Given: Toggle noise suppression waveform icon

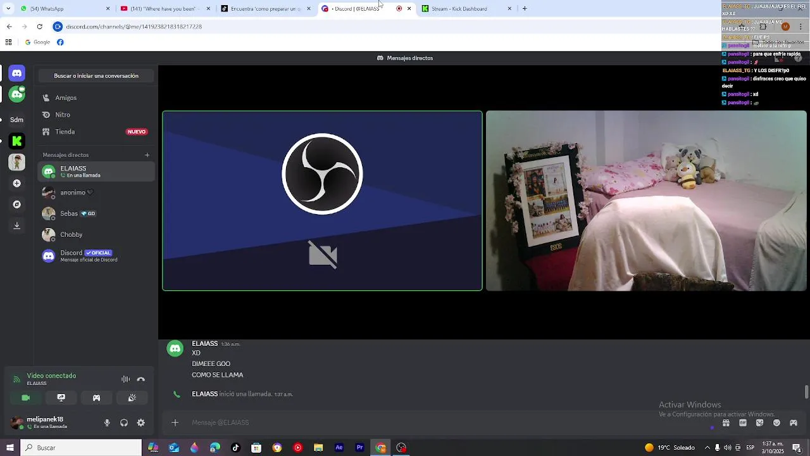Looking at the screenshot, I should click(126, 379).
